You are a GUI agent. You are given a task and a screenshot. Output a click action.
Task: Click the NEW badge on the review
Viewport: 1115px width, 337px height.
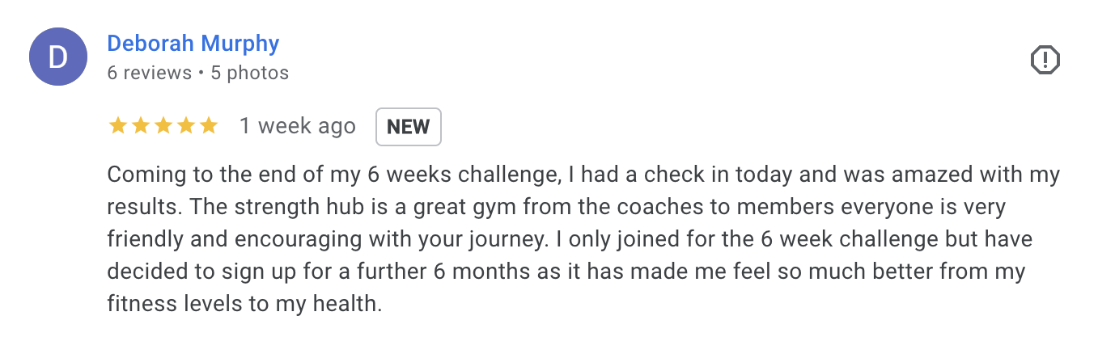tap(409, 127)
